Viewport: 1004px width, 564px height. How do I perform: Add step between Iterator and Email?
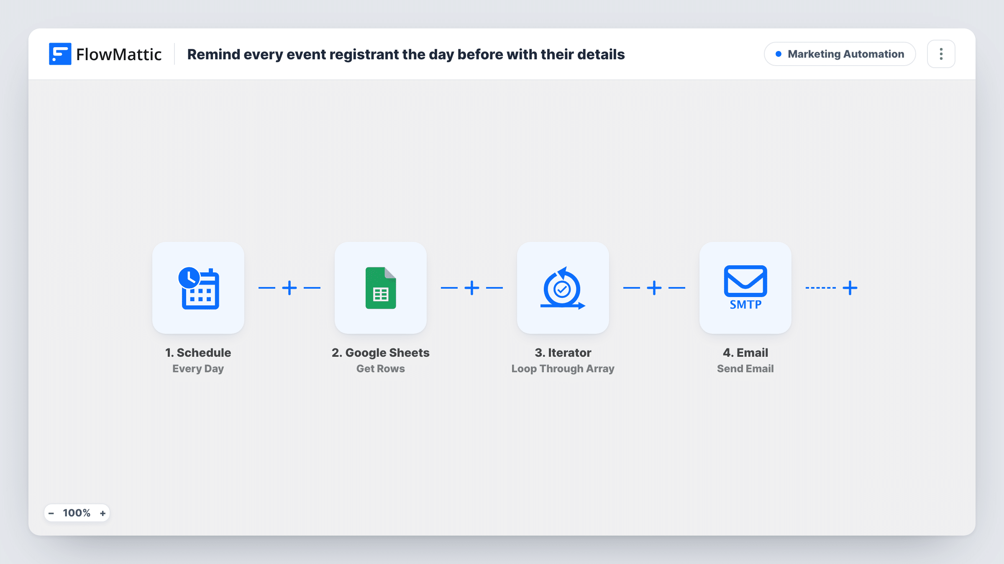[654, 288]
